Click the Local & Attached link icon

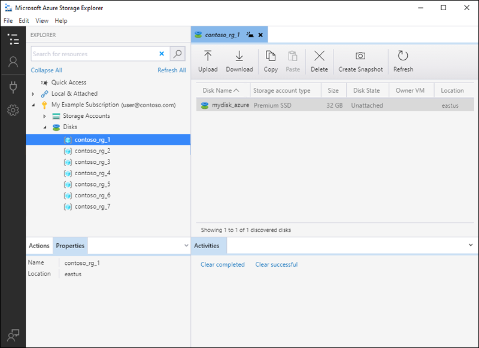(44, 94)
